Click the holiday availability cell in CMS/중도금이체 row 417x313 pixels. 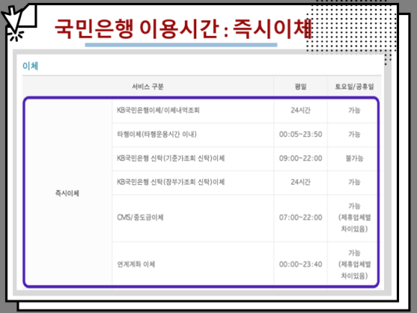(354, 217)
